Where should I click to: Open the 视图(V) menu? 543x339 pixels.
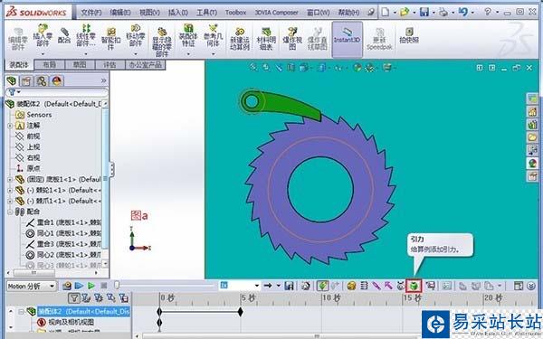pos(149,13)
